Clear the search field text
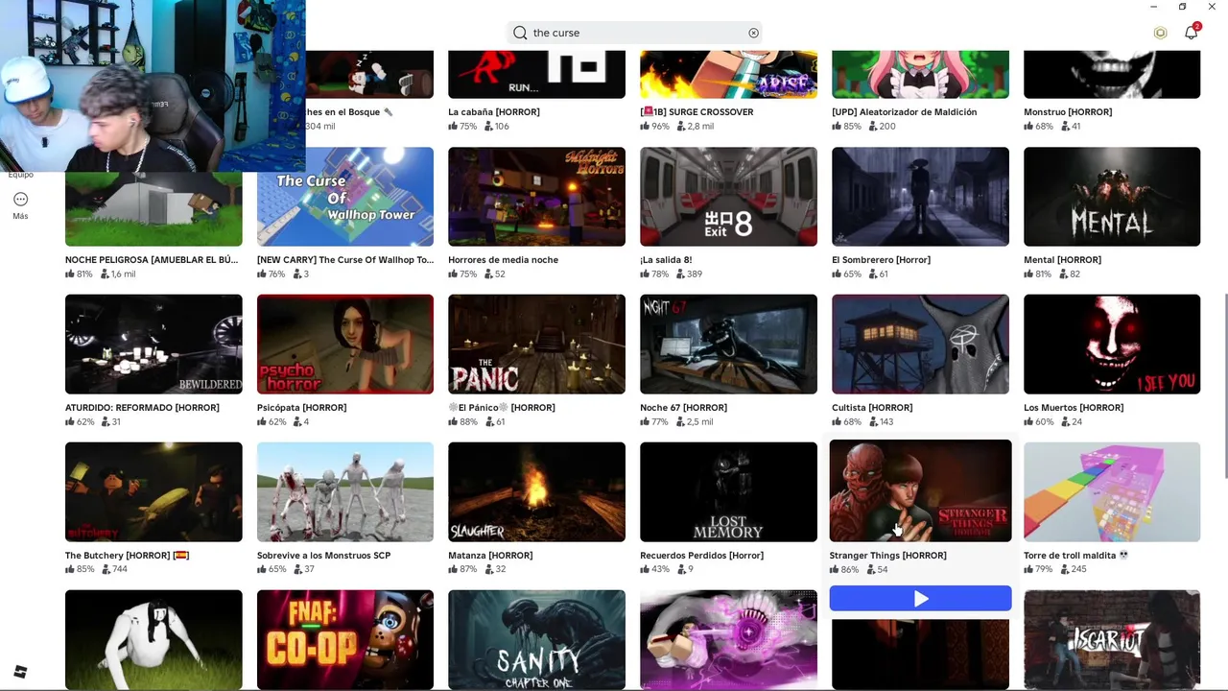 (753, 33)
